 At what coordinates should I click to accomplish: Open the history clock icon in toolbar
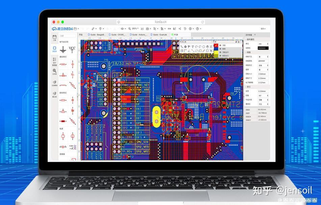tap(185, 29)
